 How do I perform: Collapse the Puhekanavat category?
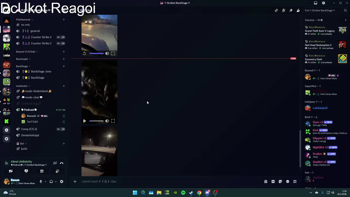24,19
